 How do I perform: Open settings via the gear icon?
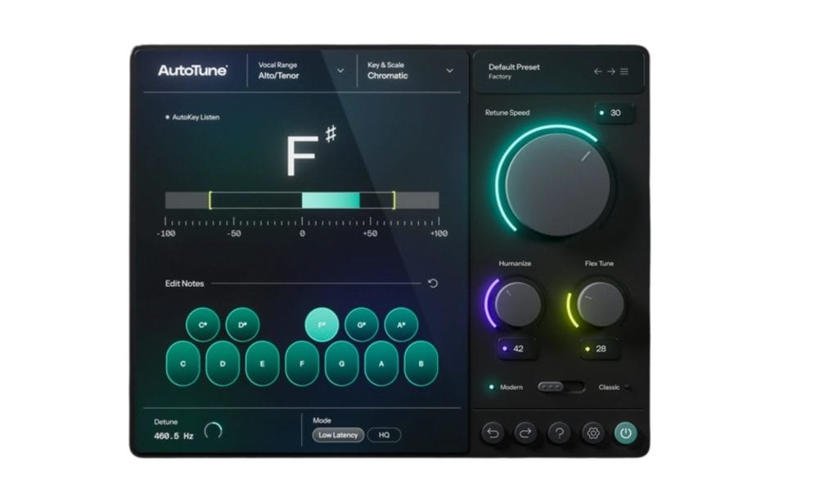tap(592, 433)
